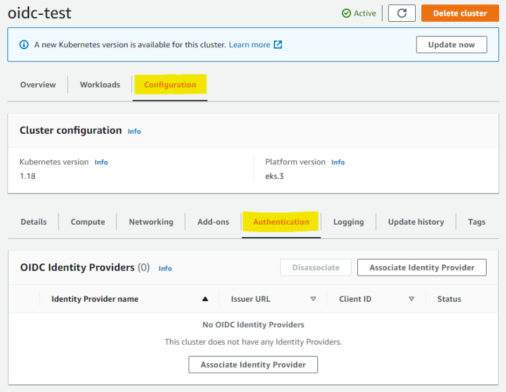The height and width of the screenshot is (392, 506).
Task: Switch to the Logging tab
Action: (x=348, y=222)
